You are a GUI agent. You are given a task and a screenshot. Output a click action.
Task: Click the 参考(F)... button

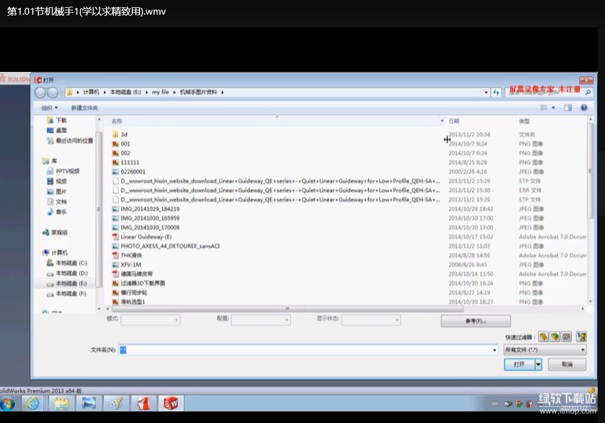pos(475,321)
